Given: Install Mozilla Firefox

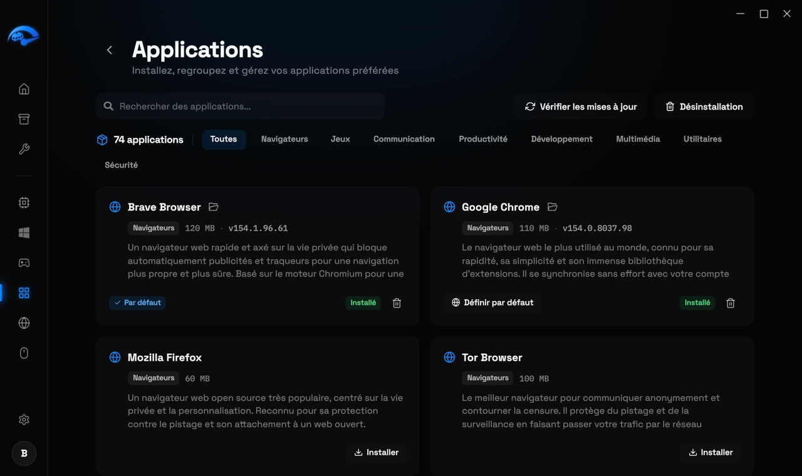Looking at the screenshot, I should (x=377, y=452).
